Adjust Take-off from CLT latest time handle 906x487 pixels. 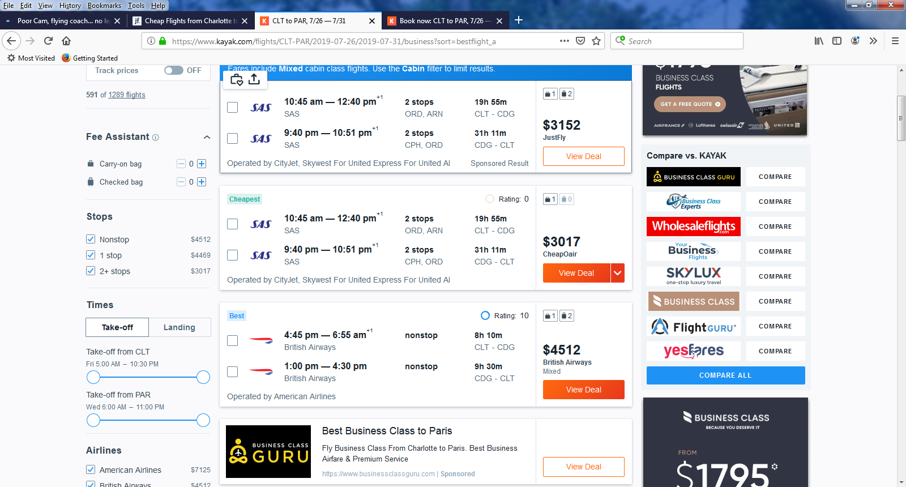point(203,377)
